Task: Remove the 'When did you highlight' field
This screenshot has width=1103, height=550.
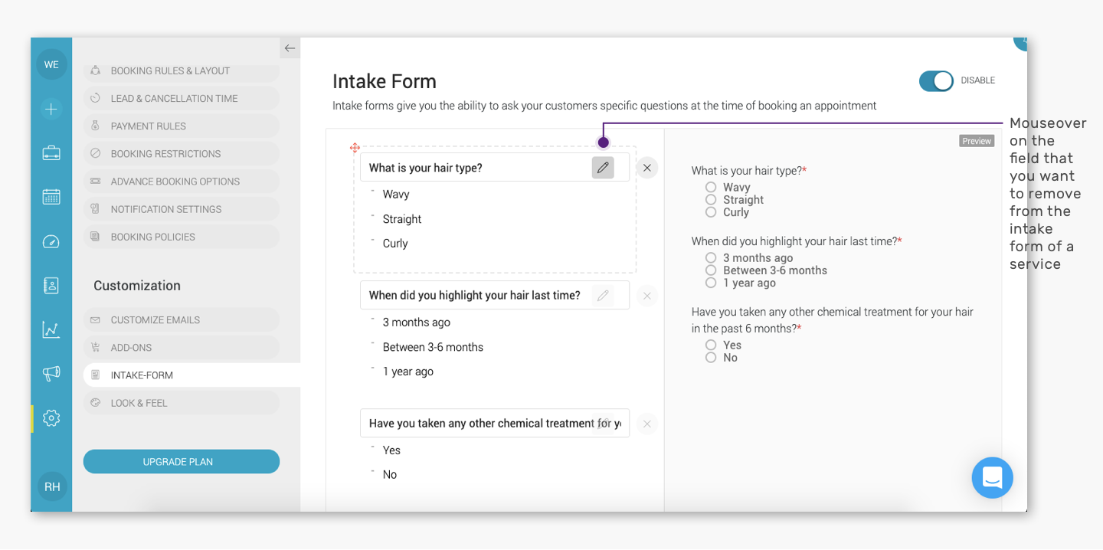Action: click(x=647, y=296)
